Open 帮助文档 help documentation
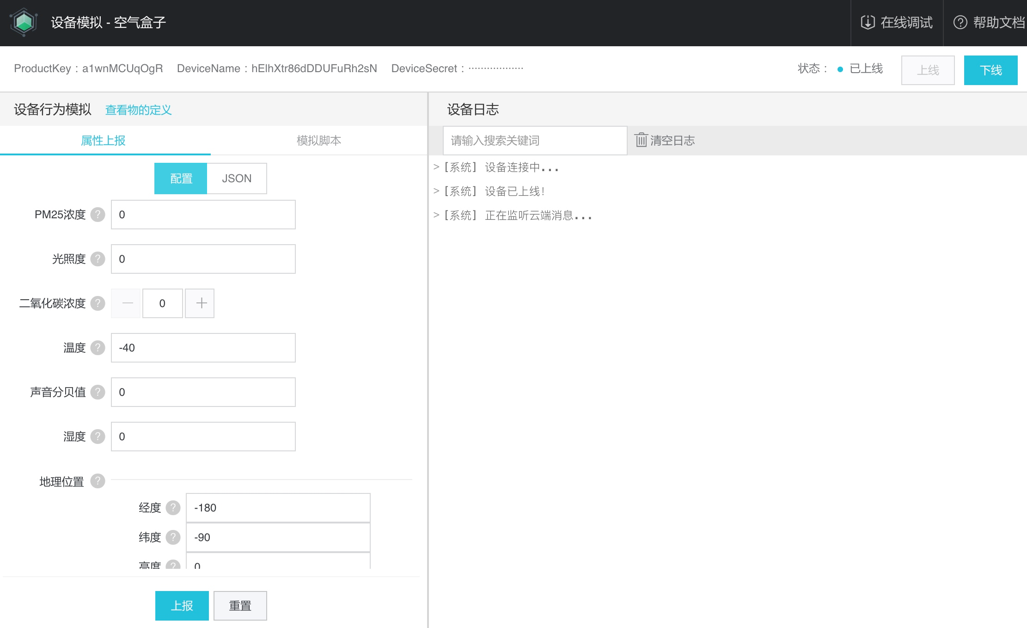The width and height of the screenshot is (1027, 628). coord(989,22)
